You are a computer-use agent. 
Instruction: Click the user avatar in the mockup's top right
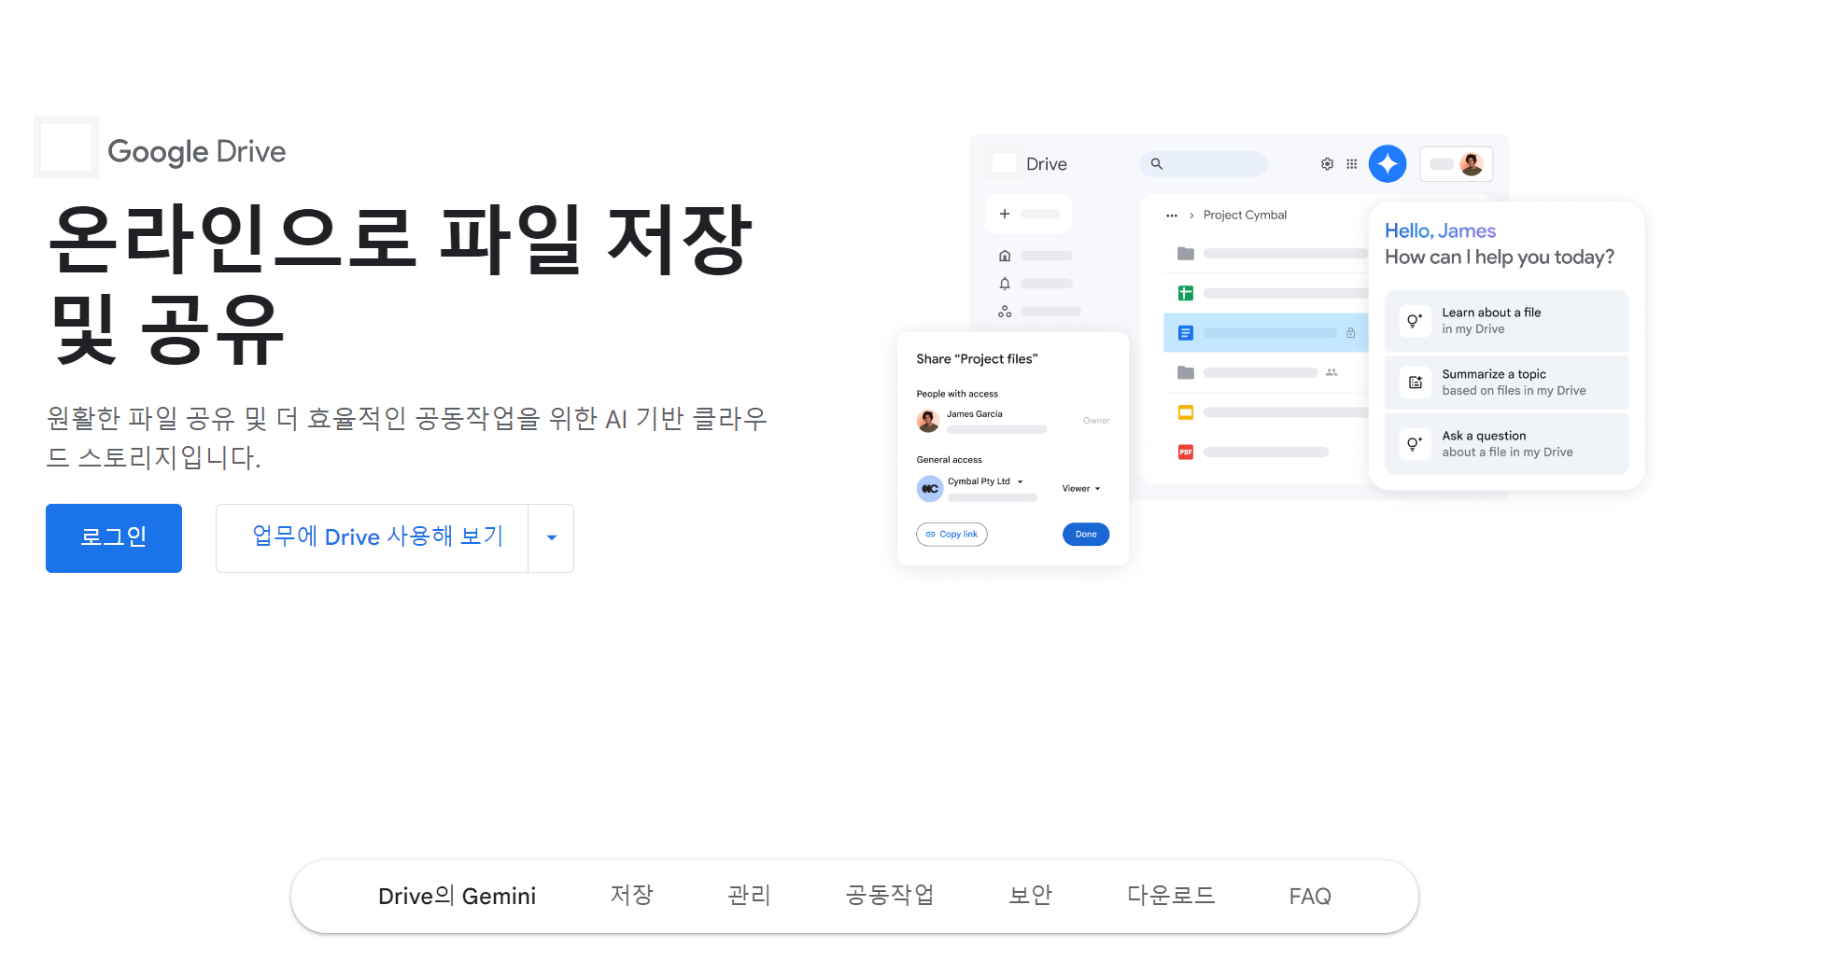[x=1472, y=164]
